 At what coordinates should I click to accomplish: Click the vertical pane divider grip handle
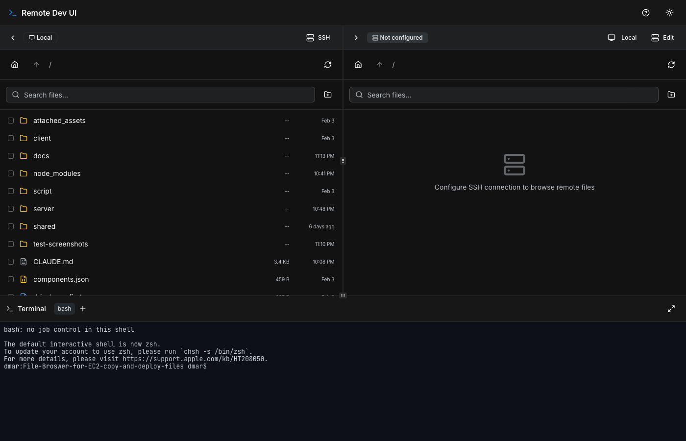[x=343, y=161]
